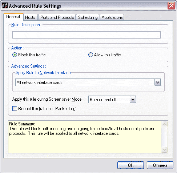Switch to the Applications tab
The image size is (177, 173).
(112, 17)
